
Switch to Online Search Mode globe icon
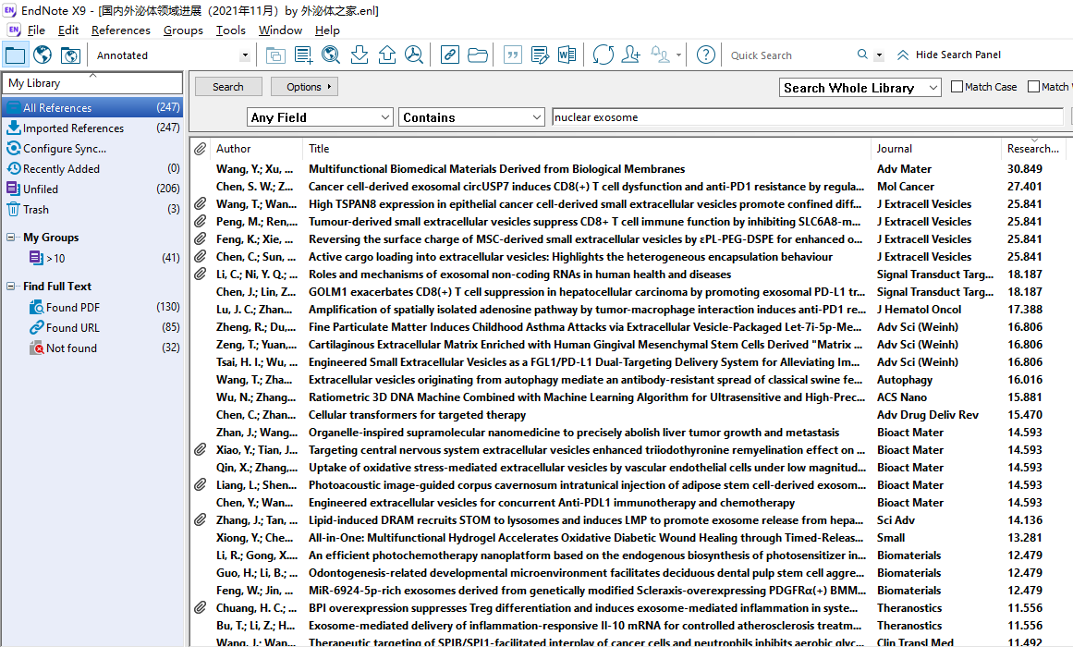coord(43,55)
